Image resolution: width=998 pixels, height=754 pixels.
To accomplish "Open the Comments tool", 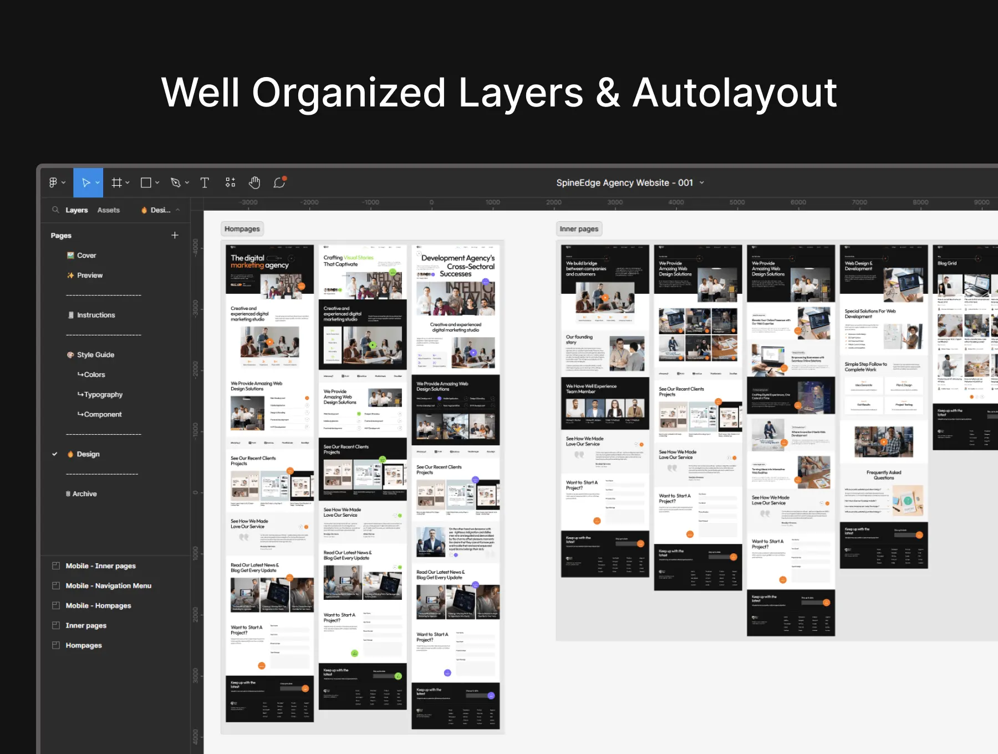I will pos(279,182).
